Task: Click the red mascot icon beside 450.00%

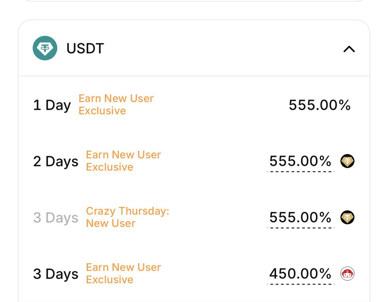Action: tap(348, 274)
